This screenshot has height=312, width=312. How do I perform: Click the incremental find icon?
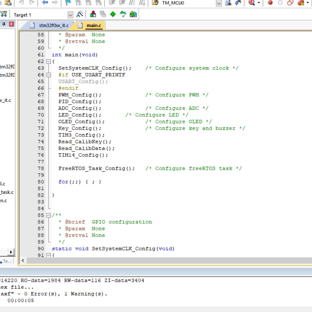(x=238, y=3)
